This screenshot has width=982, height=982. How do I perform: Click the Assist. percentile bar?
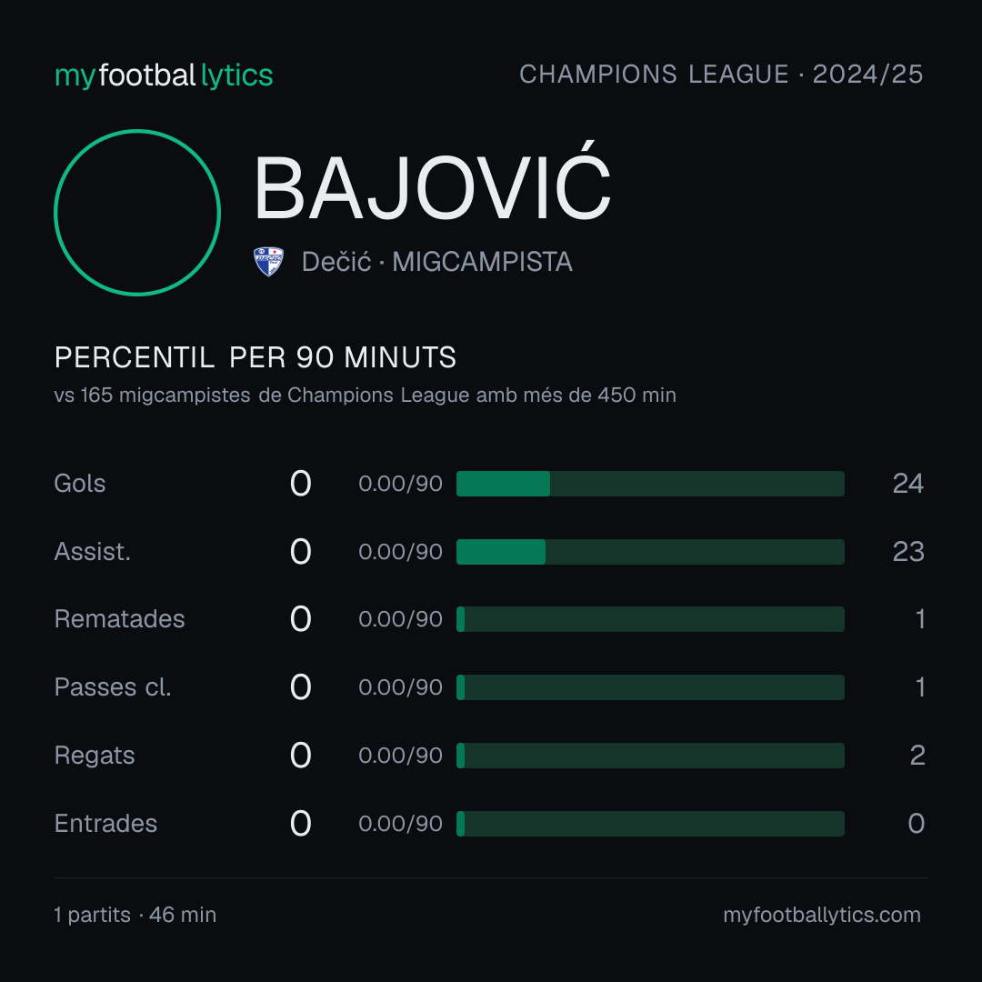(650, 552)
